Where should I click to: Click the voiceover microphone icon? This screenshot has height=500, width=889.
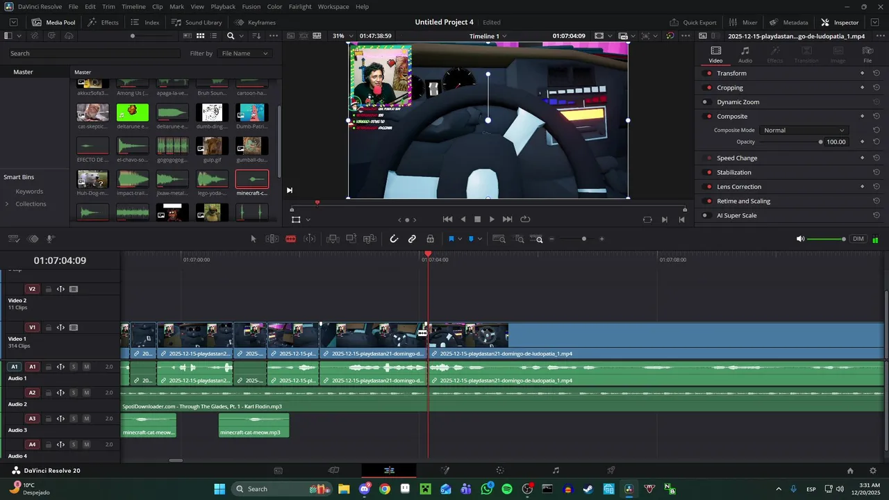click(x=51, y=239)
